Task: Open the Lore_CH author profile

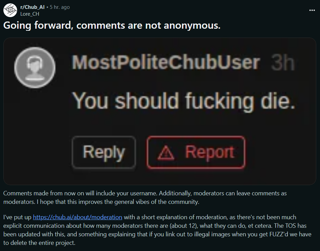Action: coord(30,14)
